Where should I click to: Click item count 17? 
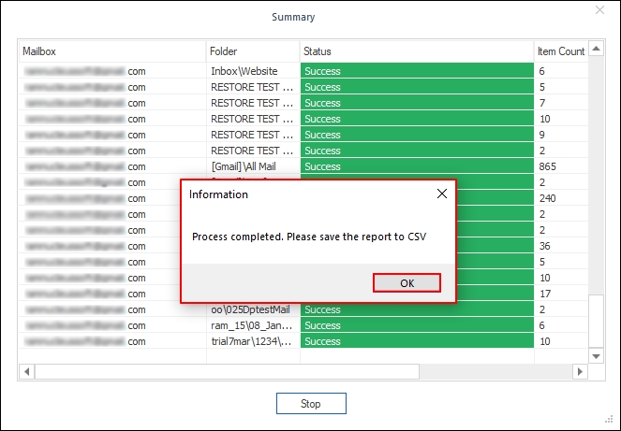coord(545,294)
